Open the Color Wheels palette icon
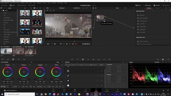The width and height of the screenshot is (171, 96). [13, 59]
